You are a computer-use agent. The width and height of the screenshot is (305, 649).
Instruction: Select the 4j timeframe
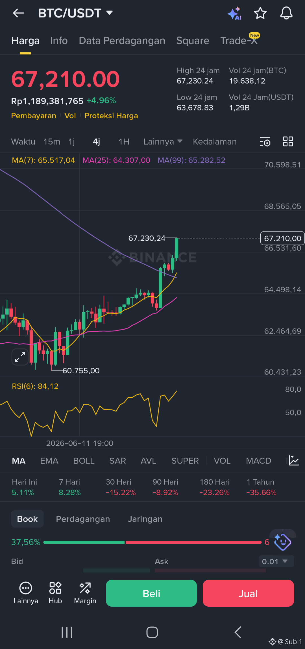pyautogui.click(x=97, y=141)
